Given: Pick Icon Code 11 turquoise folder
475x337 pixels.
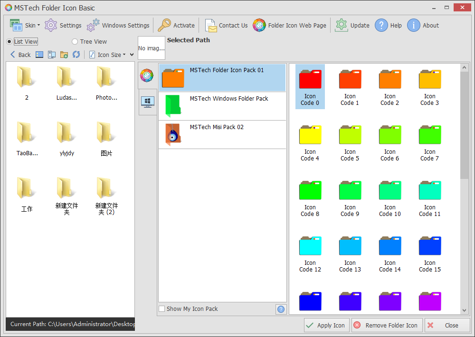Looking at the screenshot, I should (429, 198).
